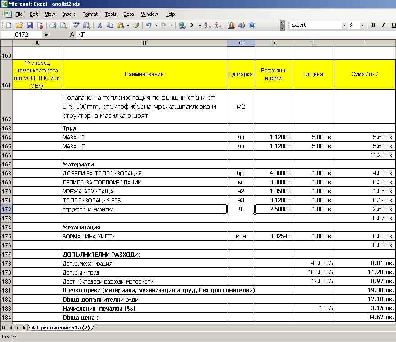Click the Open file folder icon

pos(19,25)
